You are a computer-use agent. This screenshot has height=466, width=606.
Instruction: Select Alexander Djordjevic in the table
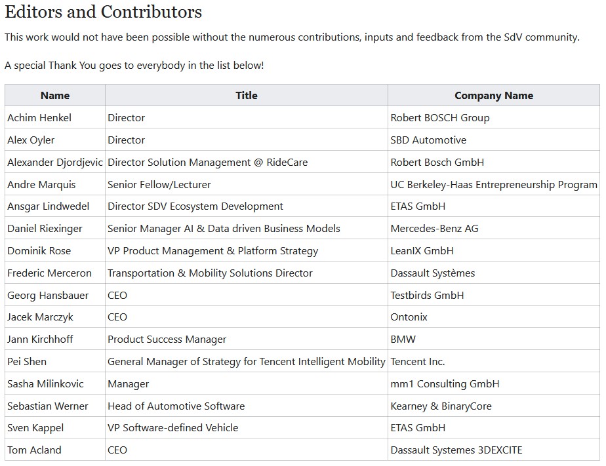[x=55, y=163]
